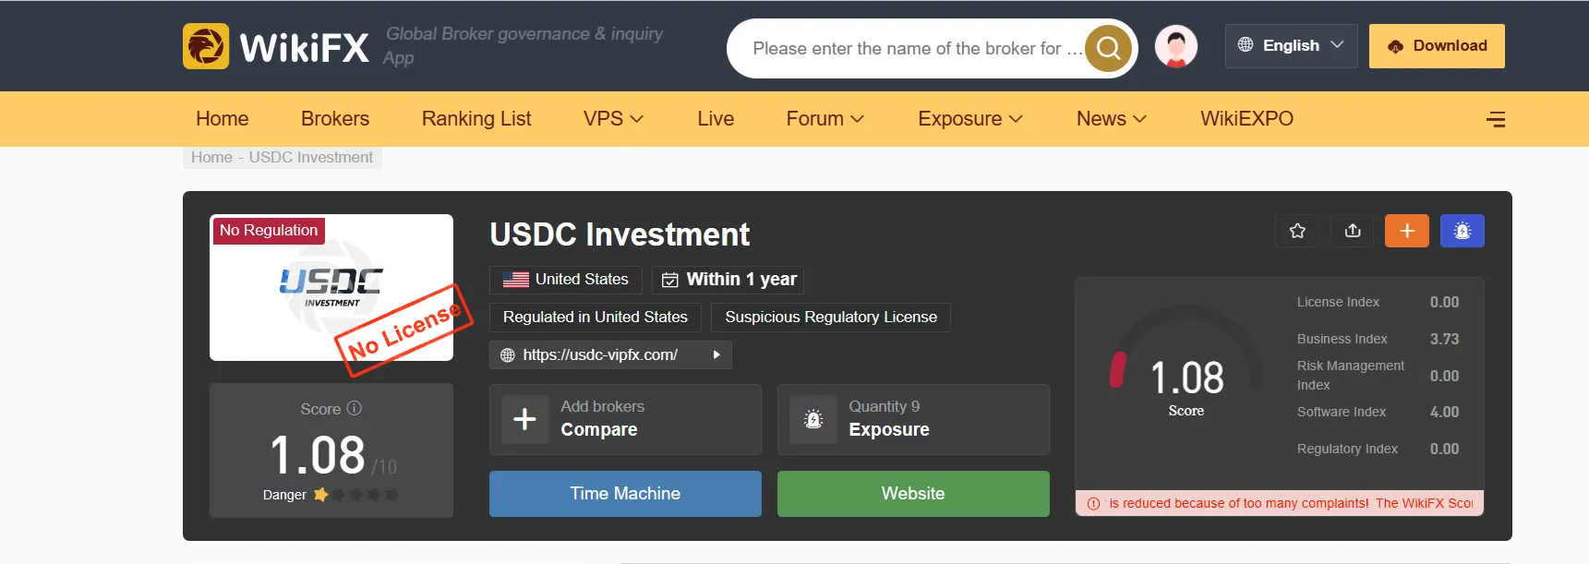Go to the Brokers page

pyautogui.click(x=335, y=119)
